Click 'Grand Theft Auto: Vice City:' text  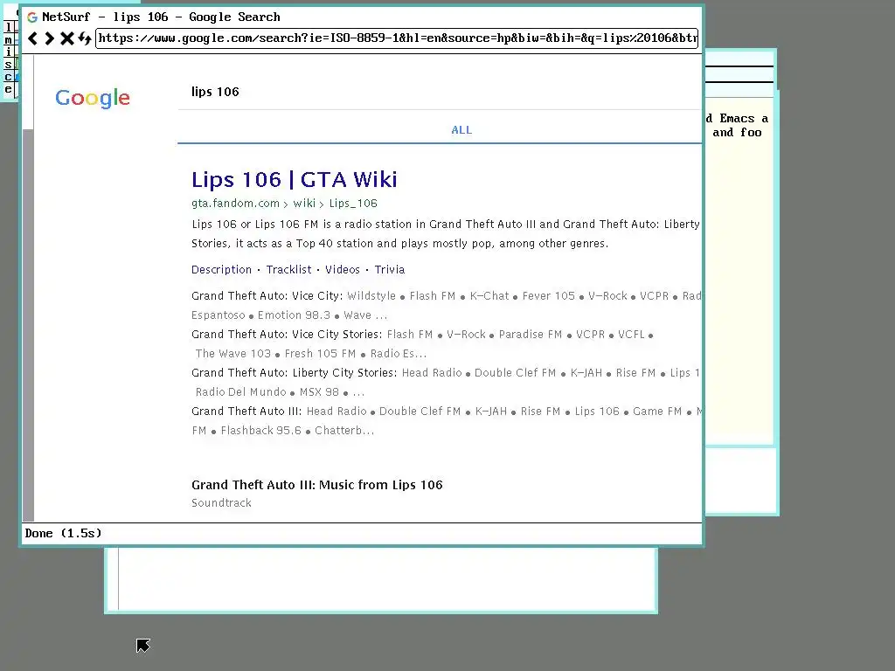267,295
